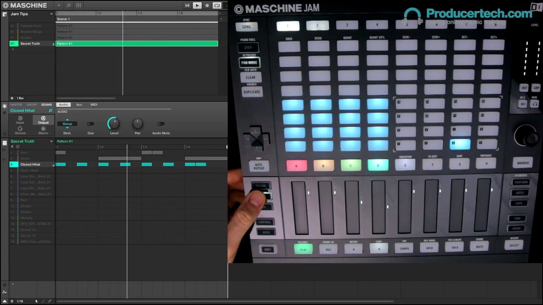The width and height of the screenshot is (543, 305).
Task: Open the Jam Tips project dropdown
Action: point(51,14)
